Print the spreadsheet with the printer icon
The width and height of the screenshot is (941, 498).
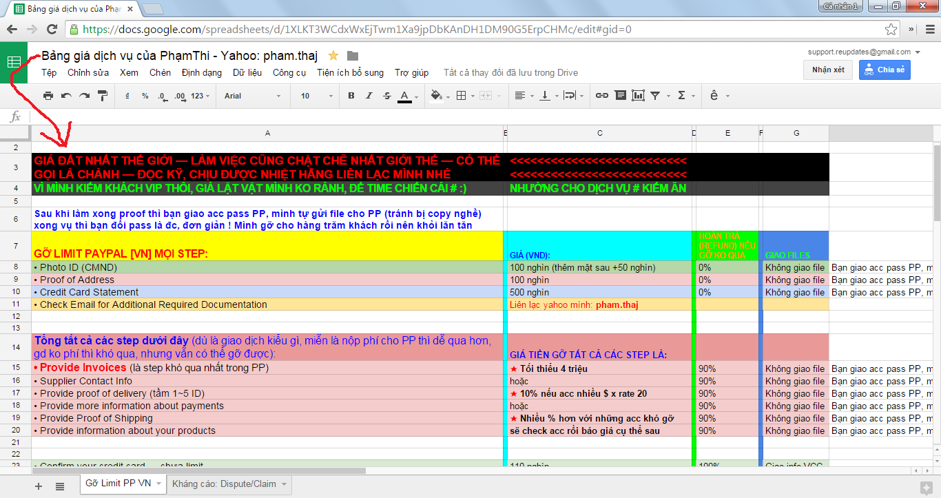tap(48, 96)
